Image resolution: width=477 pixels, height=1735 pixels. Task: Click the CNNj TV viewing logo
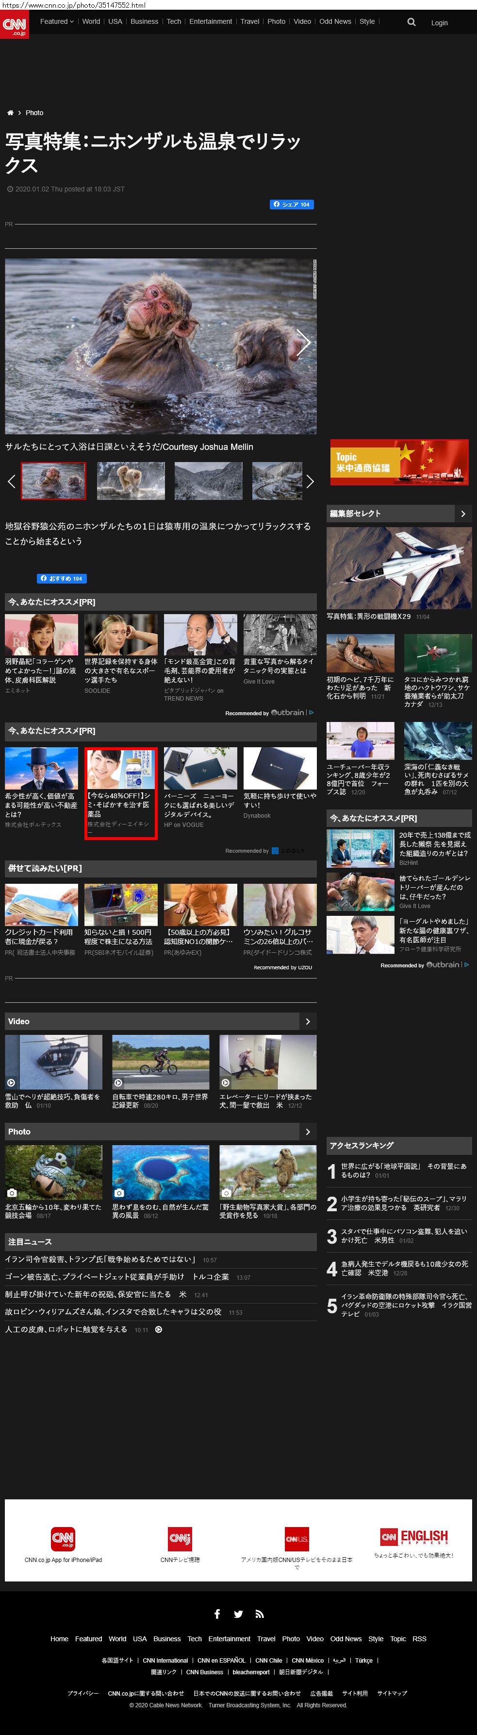180,1538
